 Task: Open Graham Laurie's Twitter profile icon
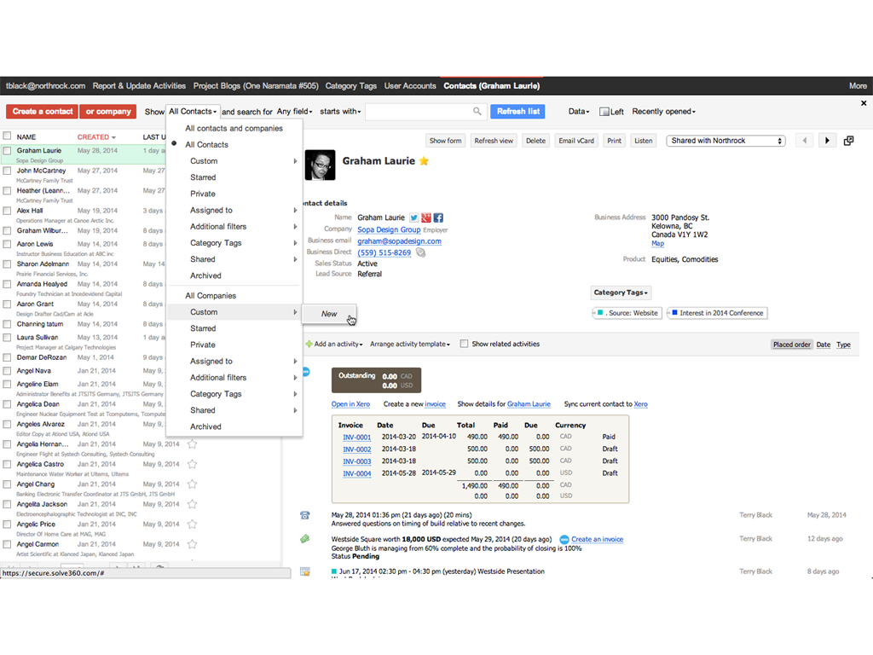(414, 217)
